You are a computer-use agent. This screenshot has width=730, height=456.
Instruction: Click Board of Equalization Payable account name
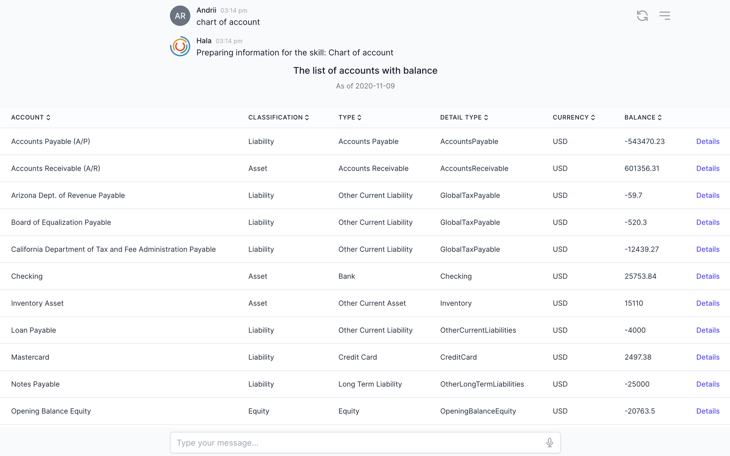pyautogui.click(x=61, y=223)
